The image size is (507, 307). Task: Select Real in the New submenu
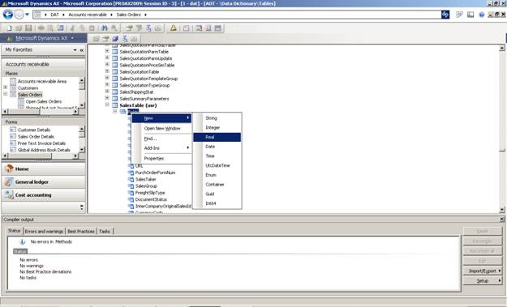click(217, 137)
